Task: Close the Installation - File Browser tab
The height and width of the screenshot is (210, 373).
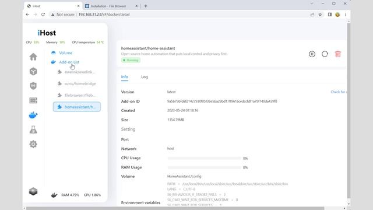Action: click(136, 6)
